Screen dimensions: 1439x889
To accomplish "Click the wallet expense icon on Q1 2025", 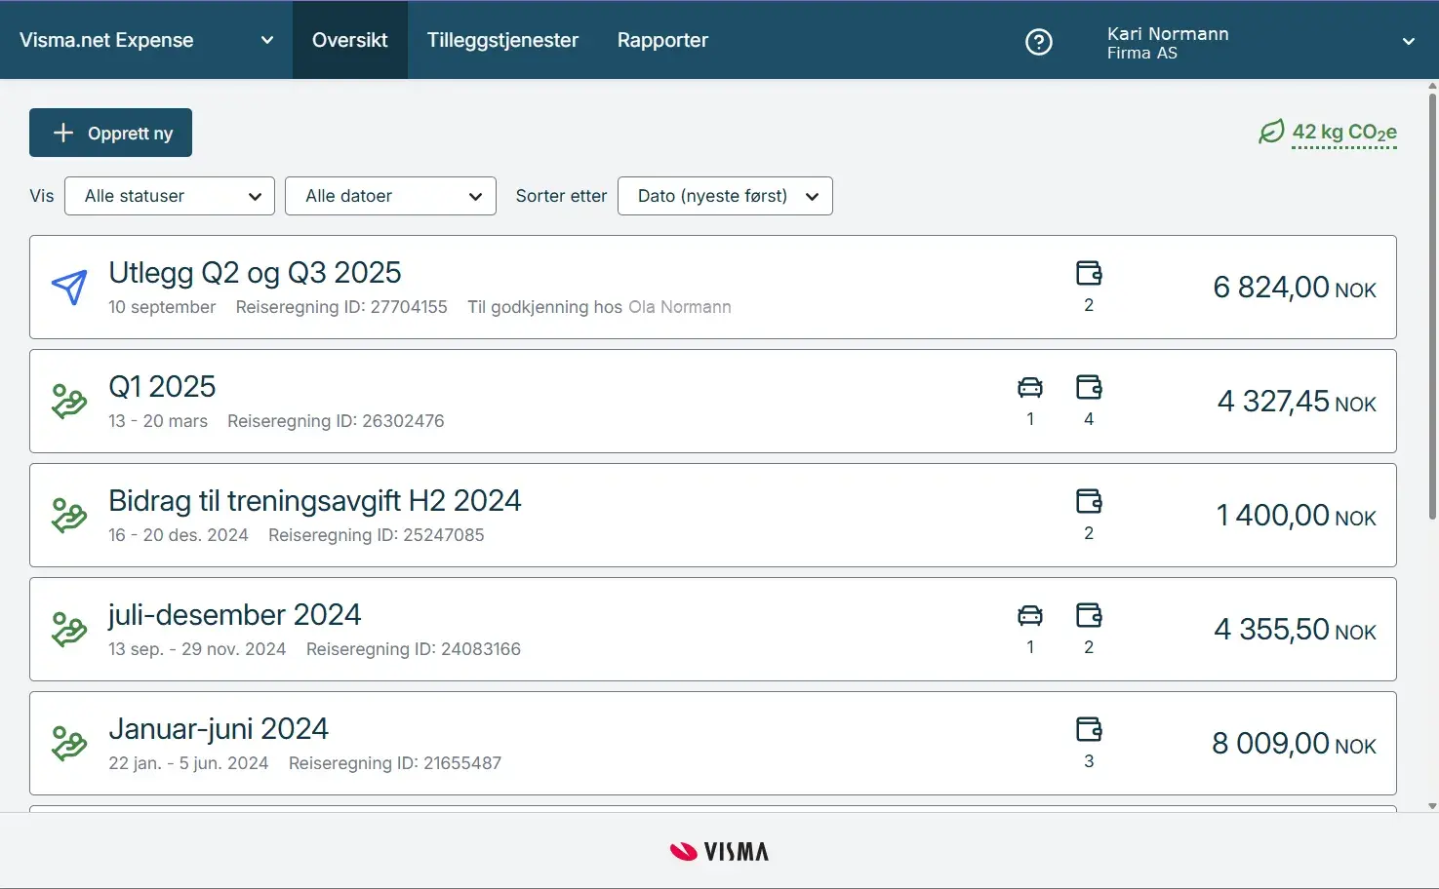I will click(x=1089, y=388).
